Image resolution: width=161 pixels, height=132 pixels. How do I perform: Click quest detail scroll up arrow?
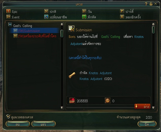point(153,24)
